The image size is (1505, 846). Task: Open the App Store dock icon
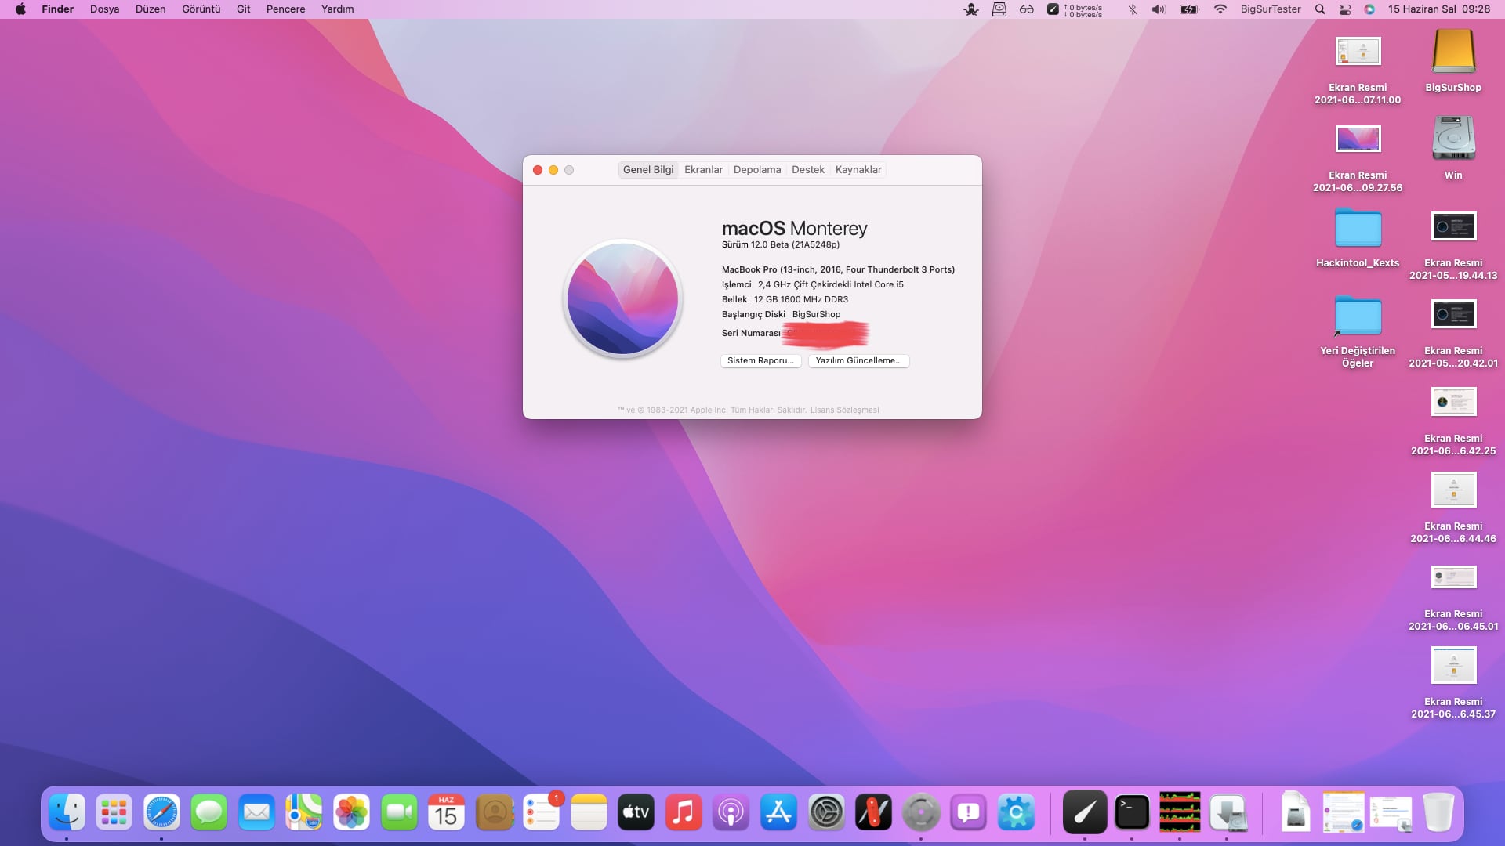778,813
